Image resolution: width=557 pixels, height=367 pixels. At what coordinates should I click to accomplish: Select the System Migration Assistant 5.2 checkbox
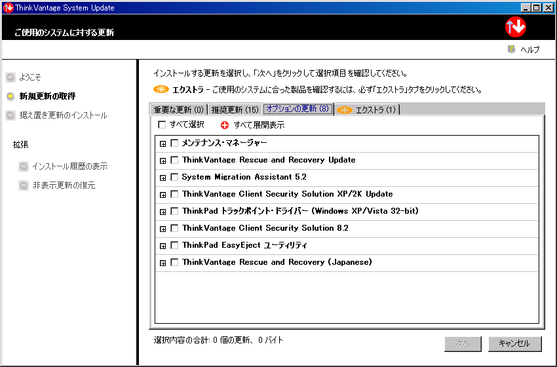pos(174,177)
